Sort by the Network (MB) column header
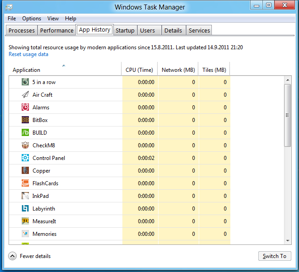 [x=178, y=69]
